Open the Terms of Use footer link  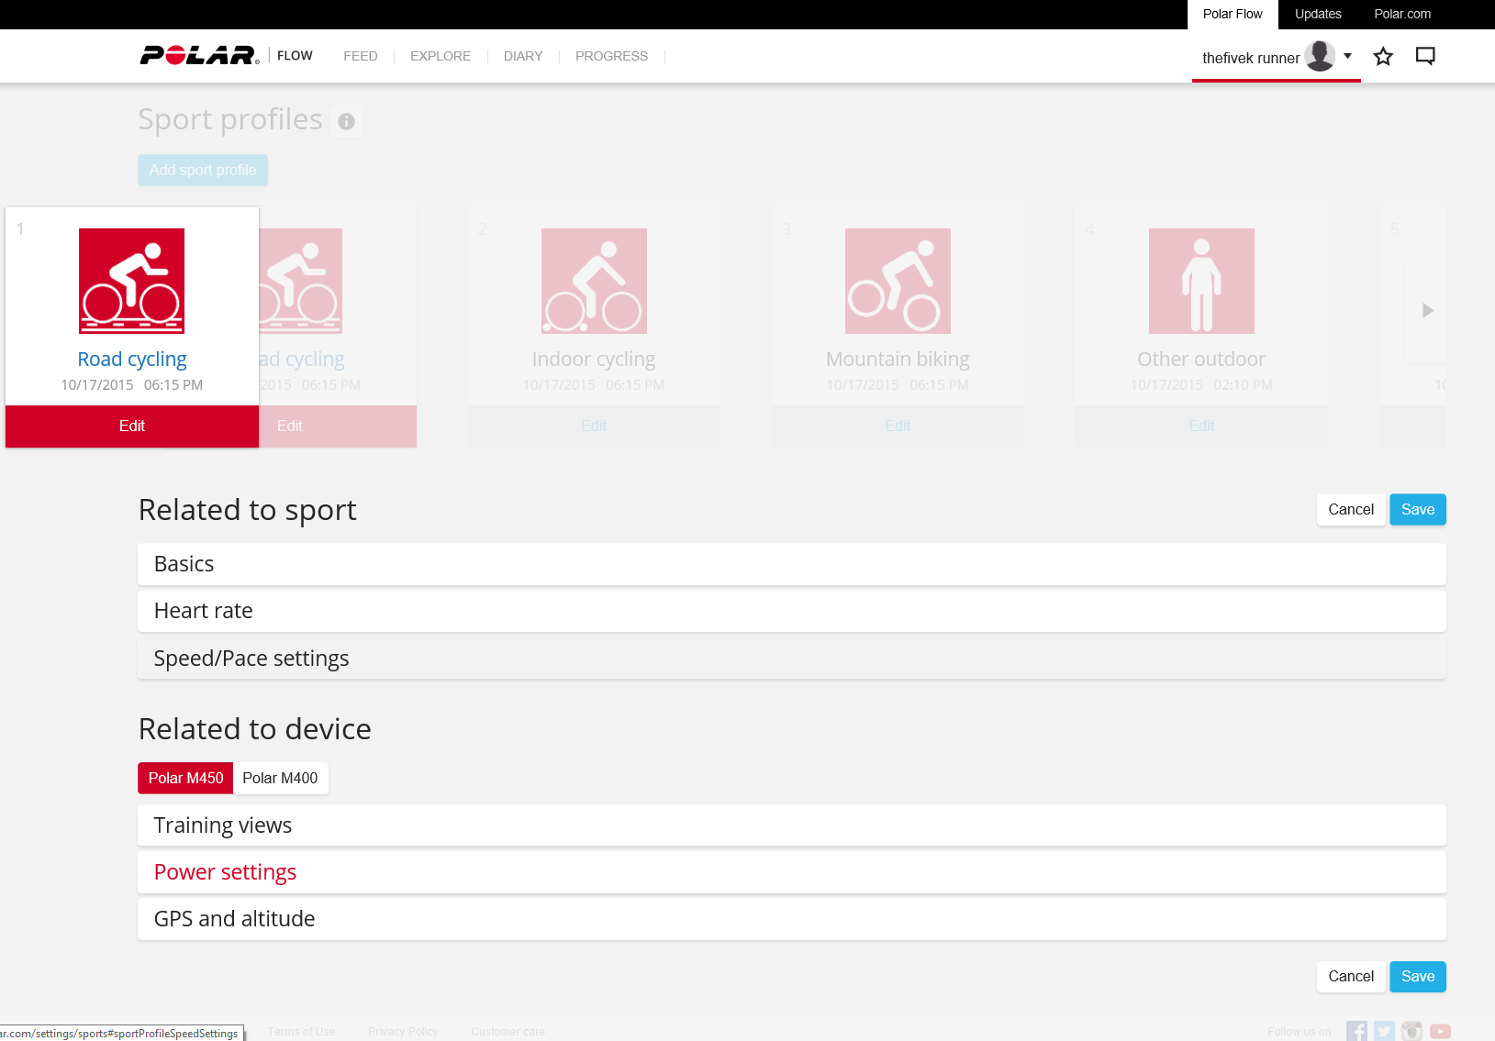coord(301,1032)
